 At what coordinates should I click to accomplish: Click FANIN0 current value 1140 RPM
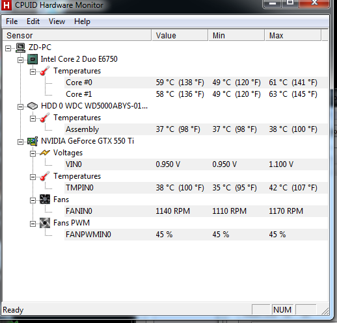(x=173, y=211)
